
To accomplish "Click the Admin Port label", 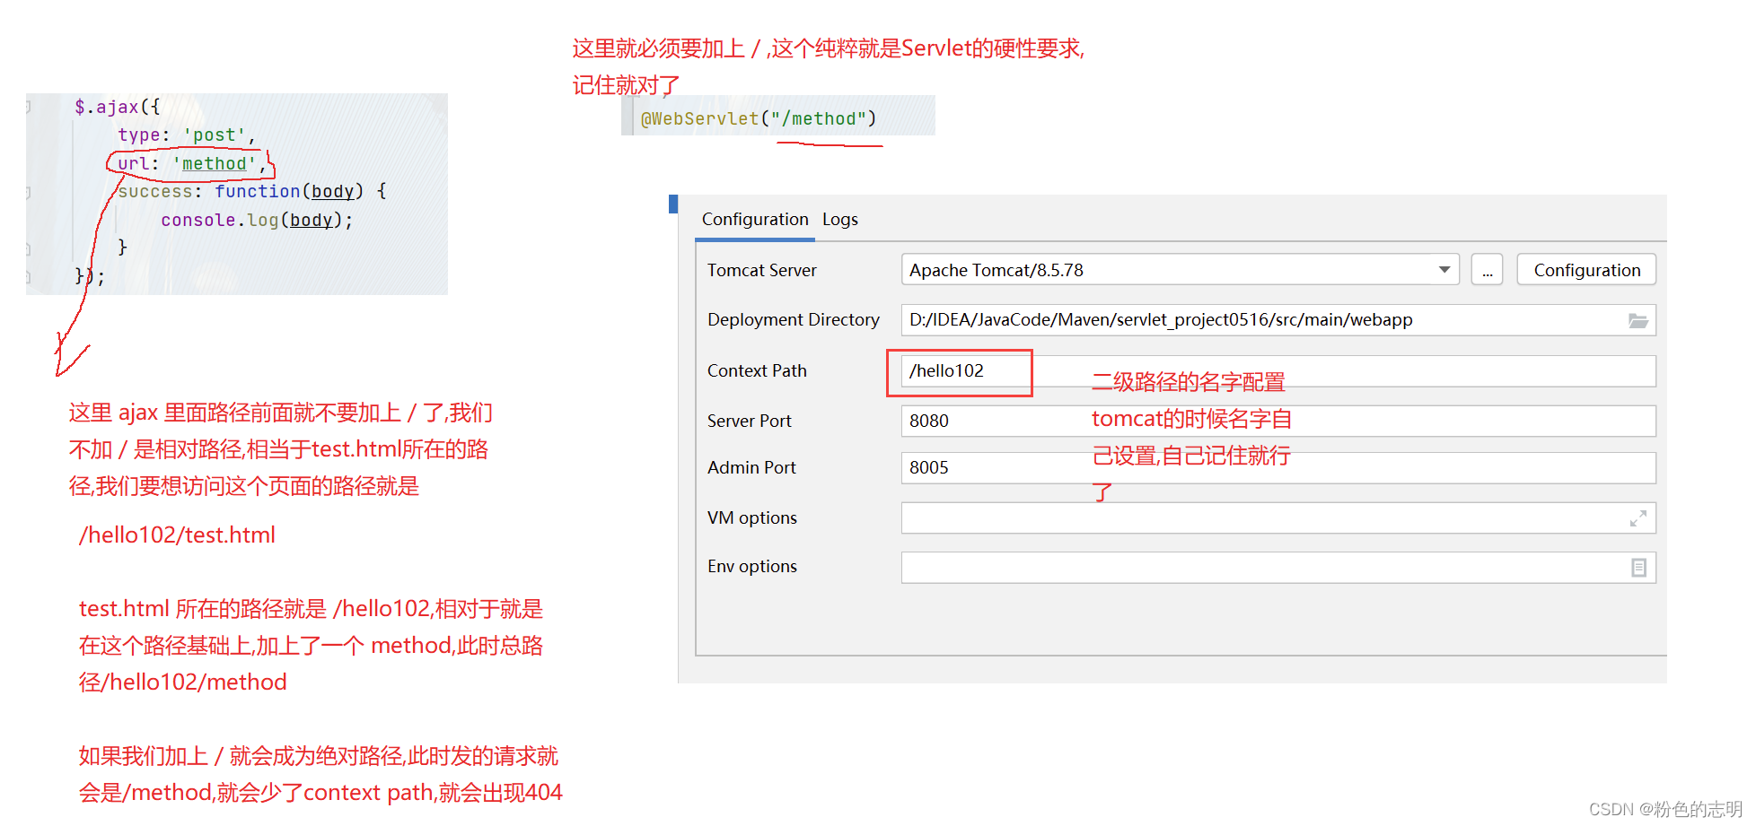I will click(751, 468).
